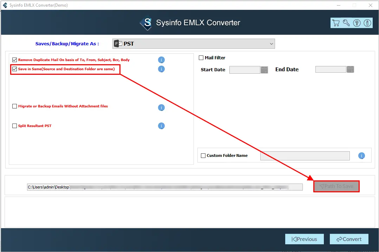This screenshot has width=379, height=252.
Task: Click the Sysinfo logo in header
Action: tap(146, 23)
